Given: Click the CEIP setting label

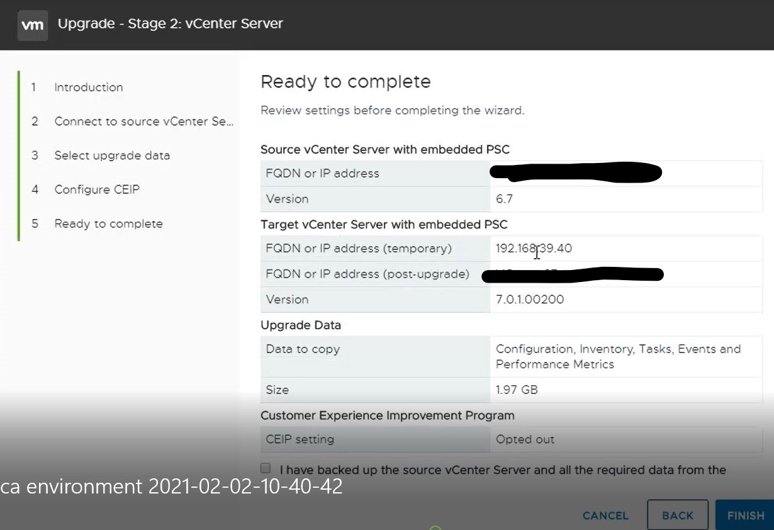Looking at the screenshot, I should click(x=300, y=439).
